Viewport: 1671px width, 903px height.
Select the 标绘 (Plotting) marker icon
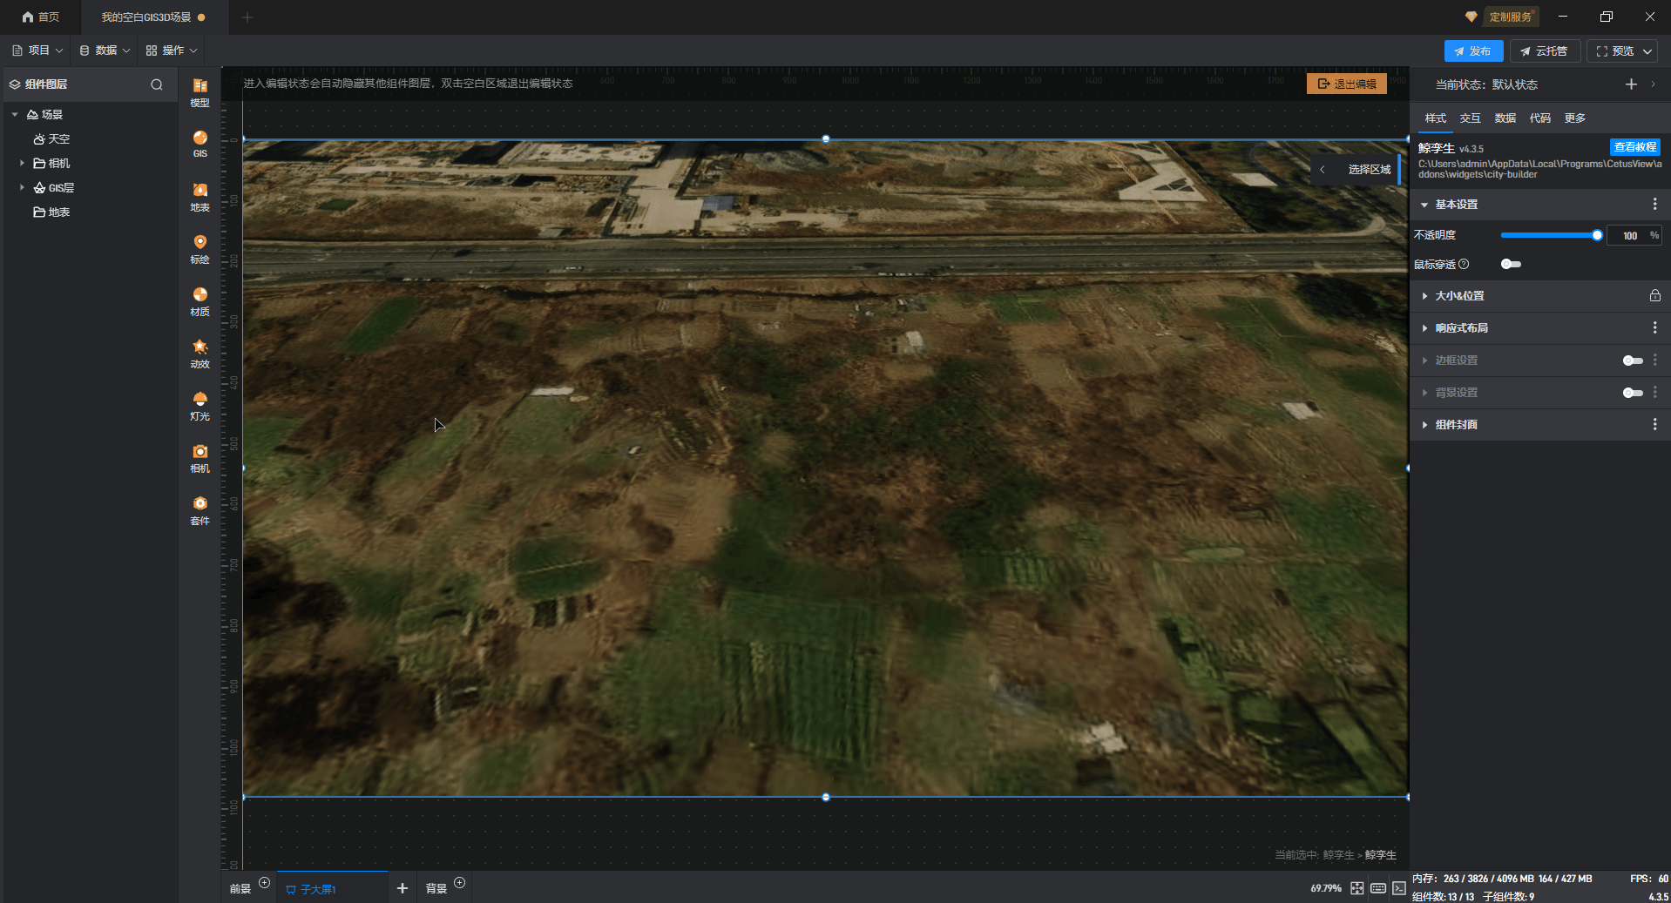[x=200, y=247]
